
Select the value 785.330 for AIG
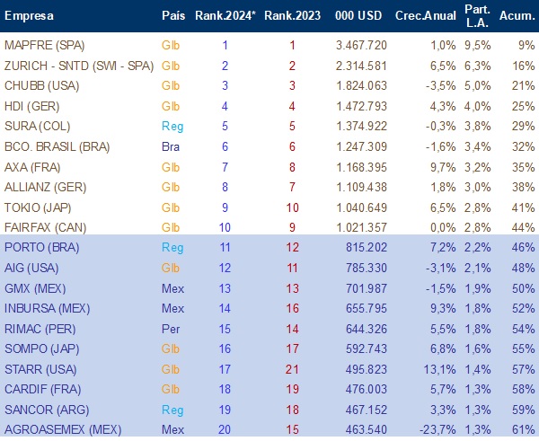tap(367, 268)
